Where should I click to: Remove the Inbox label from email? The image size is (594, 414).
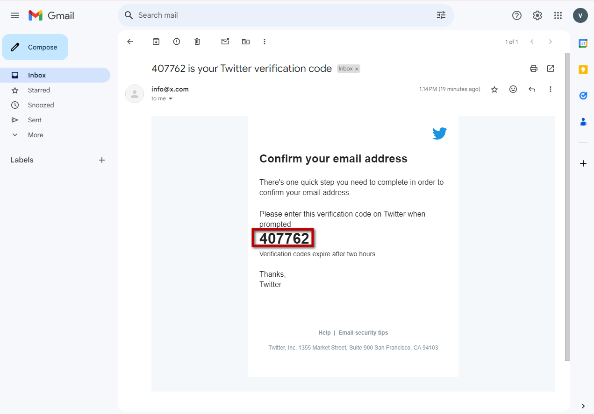click(x=357, y=69)
